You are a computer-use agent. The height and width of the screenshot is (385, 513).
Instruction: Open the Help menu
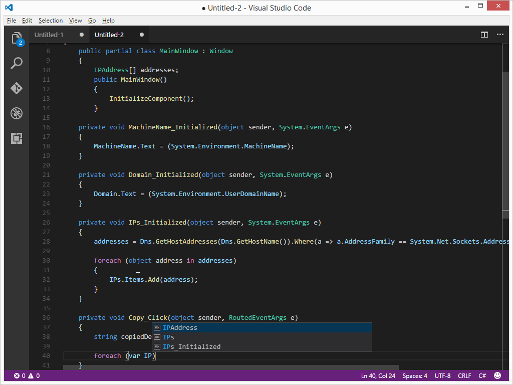point(108,20)
